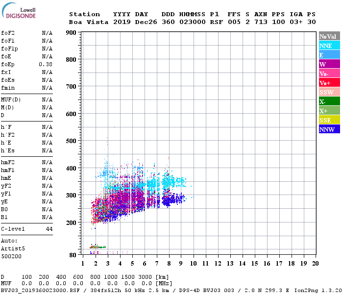
Task: Select the Vo+ red legend swatch
Action: [x=329, y=83]
